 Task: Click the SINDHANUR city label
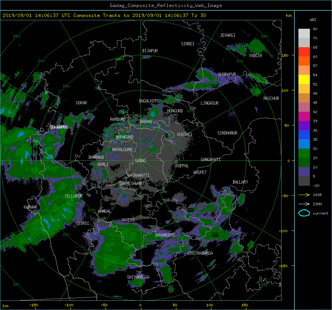(227, 133)
